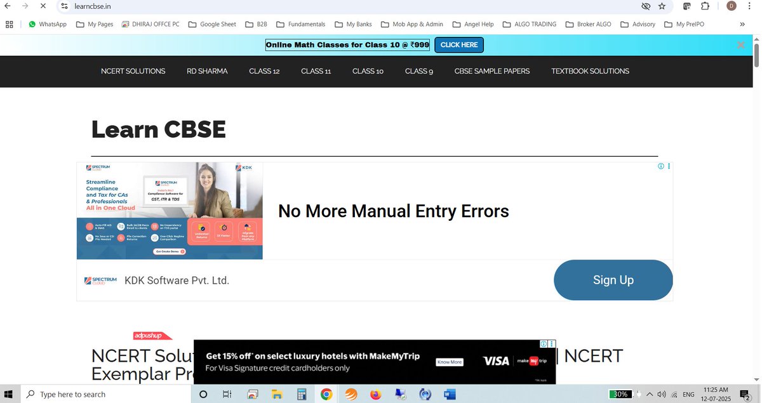This screenshot has width=762, height=403.
Task: Open Microsoft Word from the taskbar
Action: click(x=450, y=394)
